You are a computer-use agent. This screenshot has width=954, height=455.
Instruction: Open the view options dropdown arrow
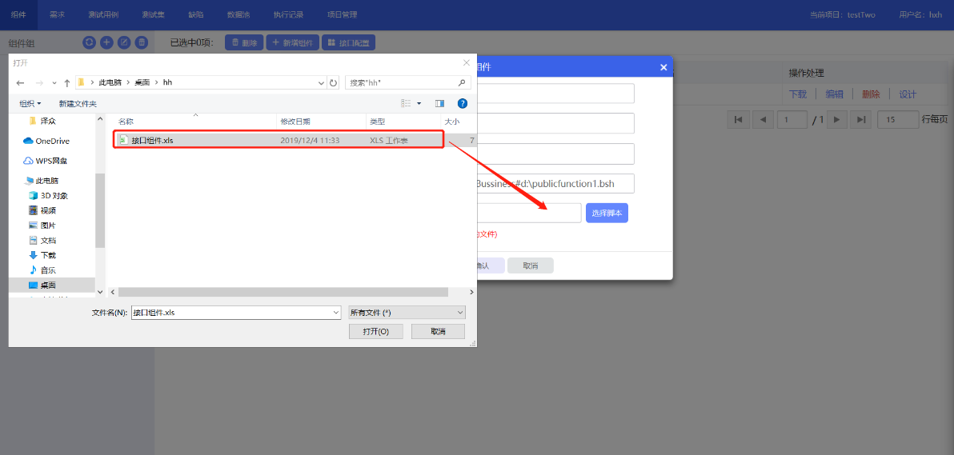(x=419, y=103)
